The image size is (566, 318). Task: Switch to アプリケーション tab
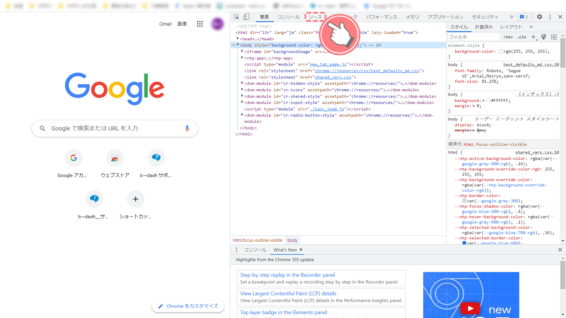coord(445,17)
